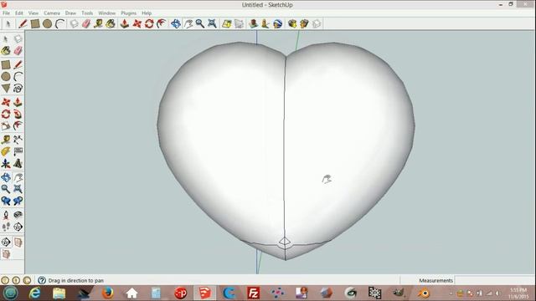Pick the Polygon tool in the left palette
This screenshot has height=301, width=536.
pos(6,89)
